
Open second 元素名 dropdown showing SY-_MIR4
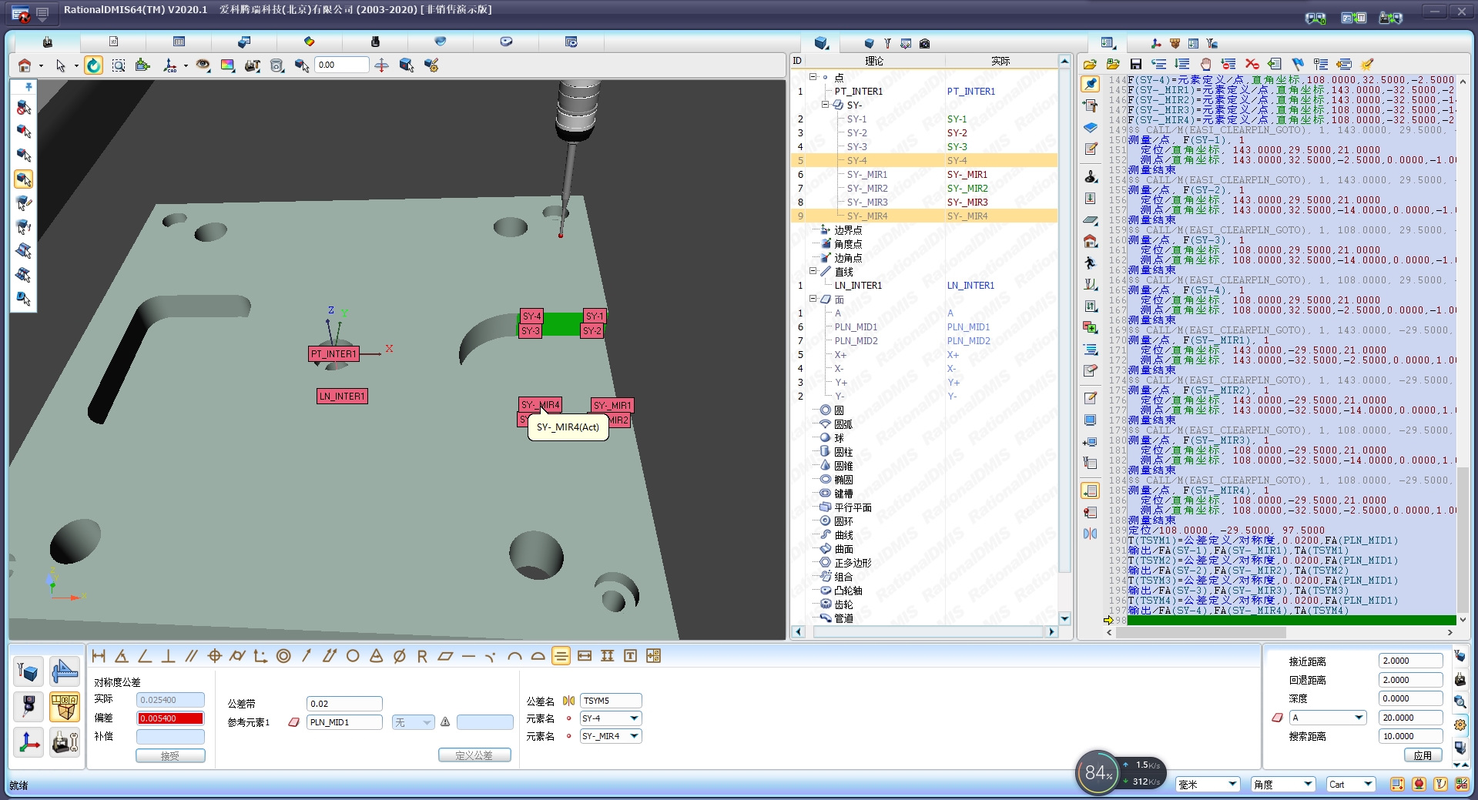coord(635,736)
